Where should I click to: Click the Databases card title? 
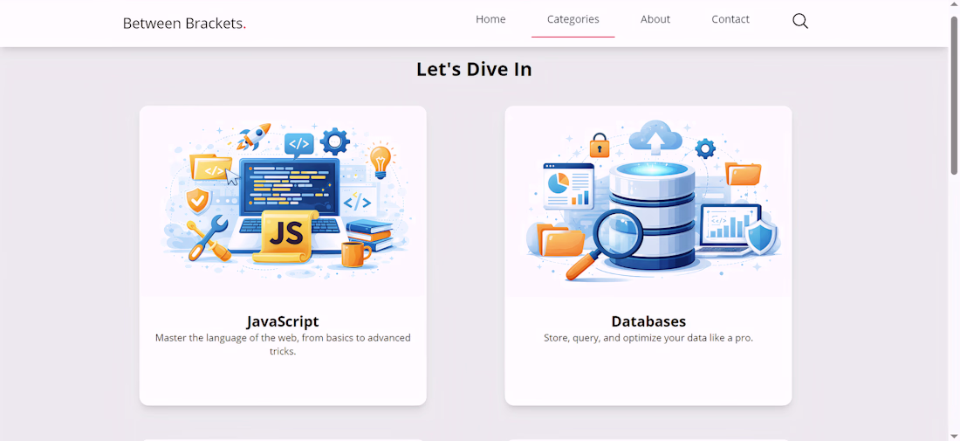[x=648, y=321]
